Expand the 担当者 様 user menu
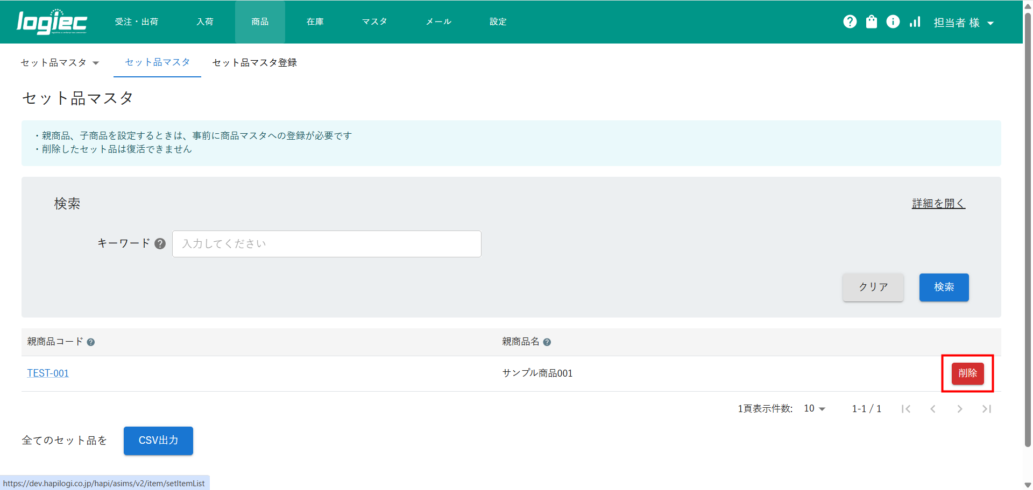 963,23
